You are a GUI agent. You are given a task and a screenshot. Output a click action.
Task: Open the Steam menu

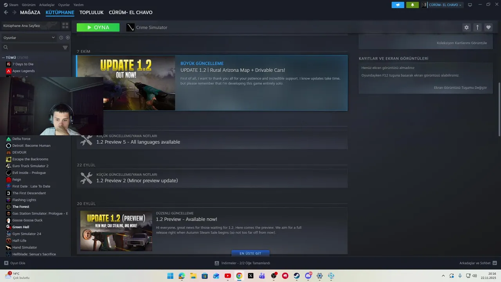(x=11, y=5)
